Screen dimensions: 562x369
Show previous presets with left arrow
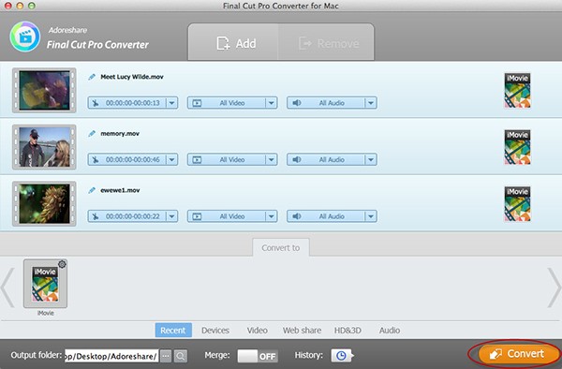[7, 288]
